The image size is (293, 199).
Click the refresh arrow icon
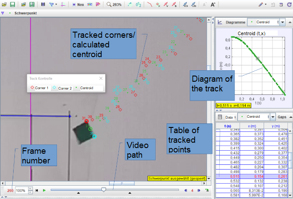click(289, 4)
